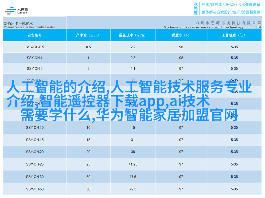Screen dimensions: 265x198
Task: Select model cell SSY-CH-2
Action: (x=35, y=69)
